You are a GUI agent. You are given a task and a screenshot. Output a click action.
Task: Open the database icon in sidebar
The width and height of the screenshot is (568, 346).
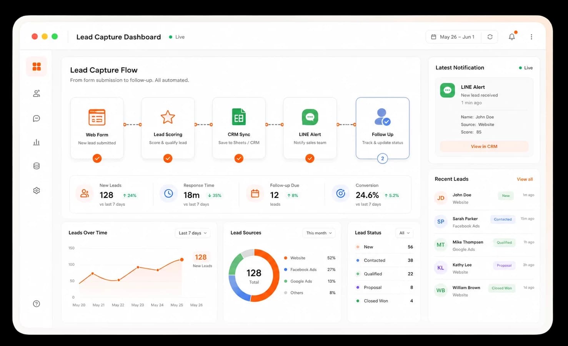click(x=37, y=166)
